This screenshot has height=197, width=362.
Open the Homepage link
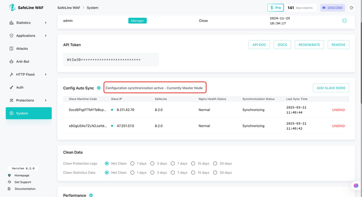point(22,175)
